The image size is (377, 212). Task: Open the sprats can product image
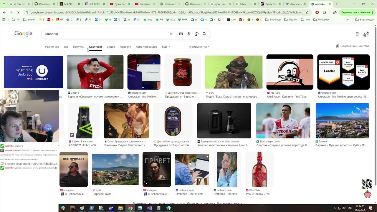click(x=173, y=121)
